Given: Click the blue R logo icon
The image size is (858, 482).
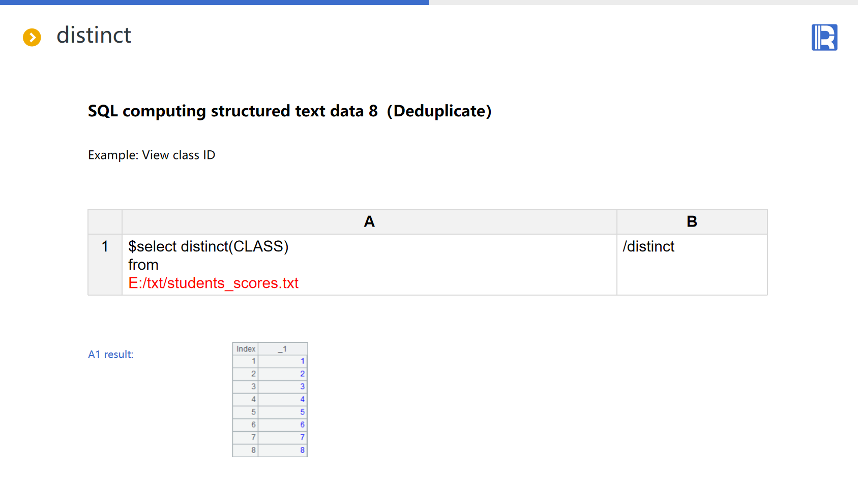Looking at the screenshot, I should pos(824,38).
